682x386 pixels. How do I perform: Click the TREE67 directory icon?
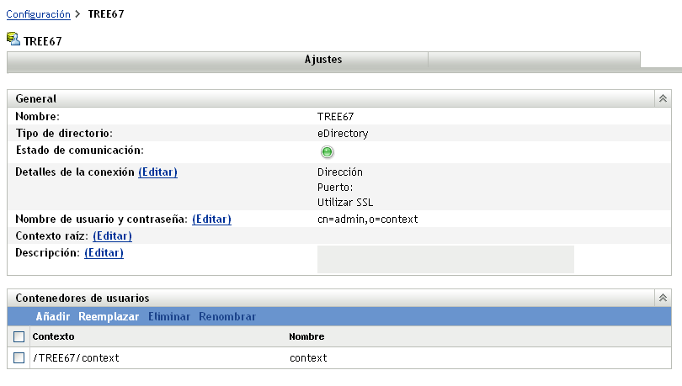(13, 40)
